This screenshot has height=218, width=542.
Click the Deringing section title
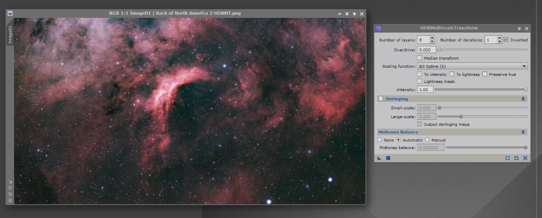click(x=397, y=99)
